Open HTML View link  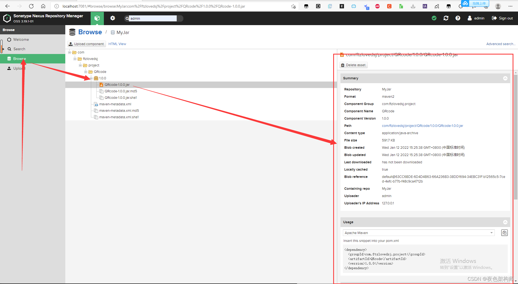pyautogui.click(x=117, y=44)
